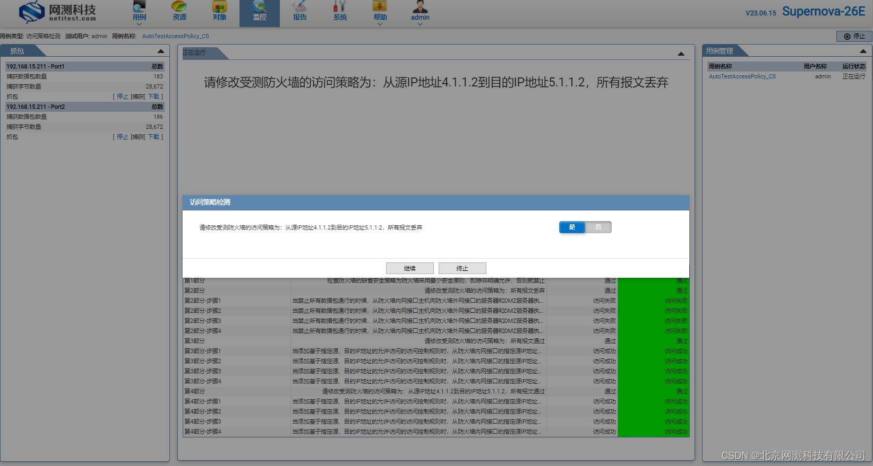Screen dimensions: 873x466
Task: Expand the chevron under 用例
Action: (139, 24)
